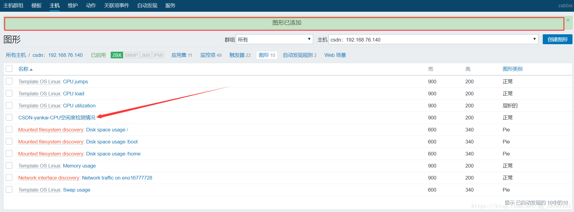Open the 触发器 22 tab
Image resolution: width=574 pixels, height=212 pixels.
pyautogui.click(x=240, y=55)
